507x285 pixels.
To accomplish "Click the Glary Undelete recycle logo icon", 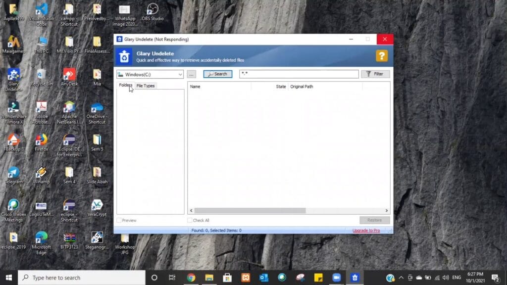I will click(124, 56).
